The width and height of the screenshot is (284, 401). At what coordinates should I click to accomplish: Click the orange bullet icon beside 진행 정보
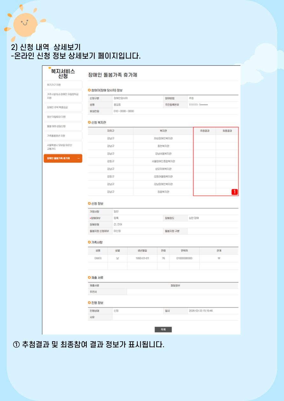coord(90,303)
